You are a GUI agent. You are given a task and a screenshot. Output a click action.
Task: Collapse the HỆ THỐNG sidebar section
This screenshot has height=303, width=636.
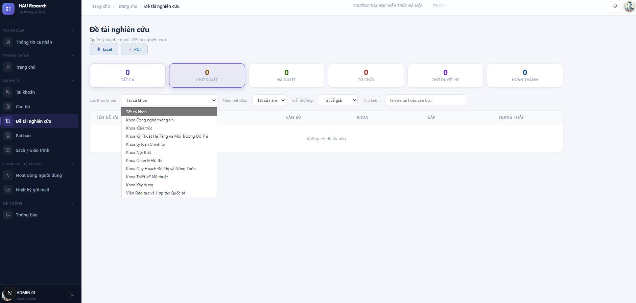73,203
